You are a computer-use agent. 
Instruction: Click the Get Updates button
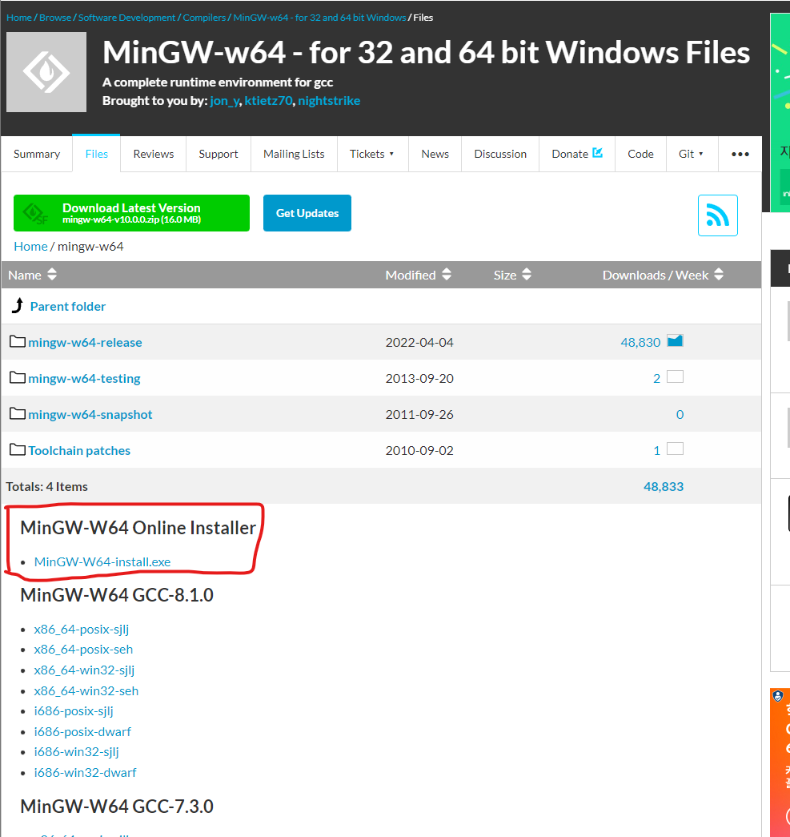click(307, 213)
